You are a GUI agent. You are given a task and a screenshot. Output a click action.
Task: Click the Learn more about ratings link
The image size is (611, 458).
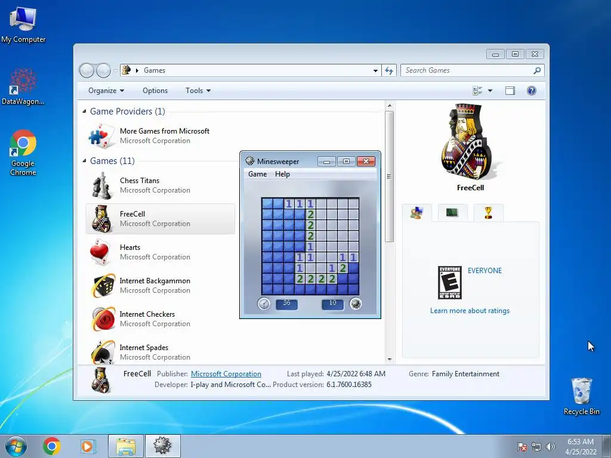(x=470, y=311)
